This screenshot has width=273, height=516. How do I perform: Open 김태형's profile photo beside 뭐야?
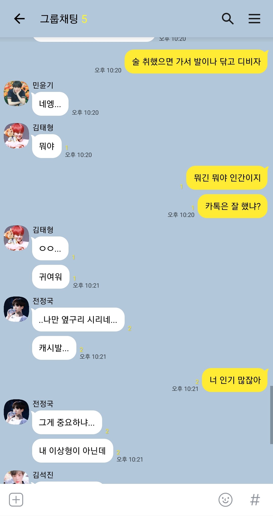16,135
